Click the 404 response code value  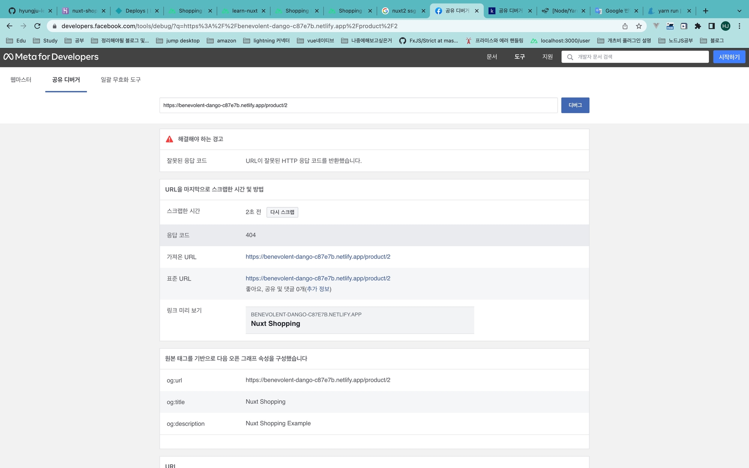(251, 235)
